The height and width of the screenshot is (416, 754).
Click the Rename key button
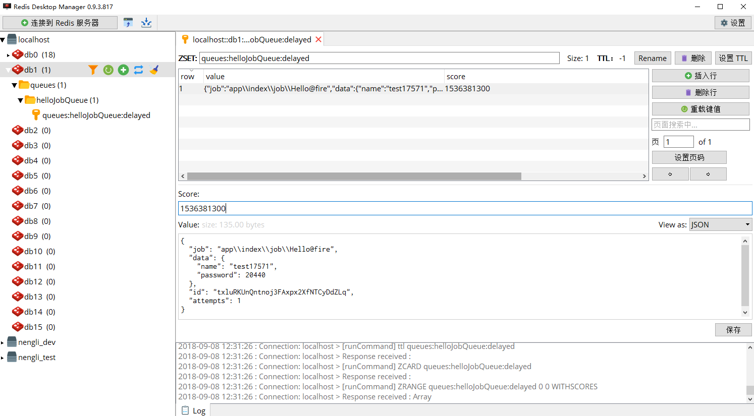(653, 58)
